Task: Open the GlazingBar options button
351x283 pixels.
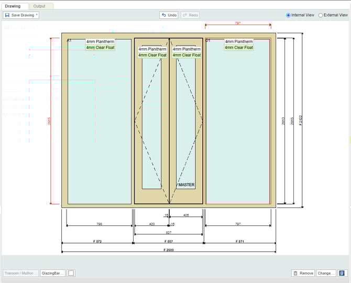Action: (52, 273)
